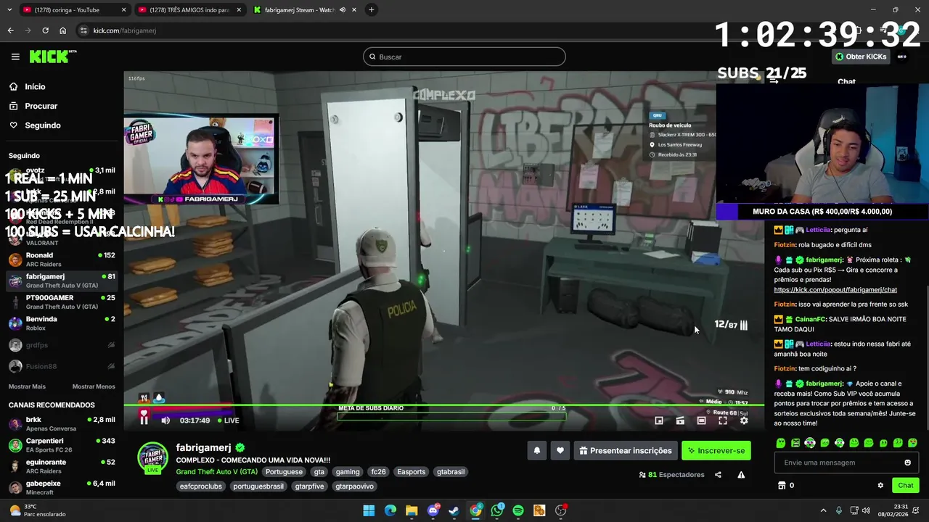Open a new browser tab
929x522 pixels.
(x=372, y=10)
